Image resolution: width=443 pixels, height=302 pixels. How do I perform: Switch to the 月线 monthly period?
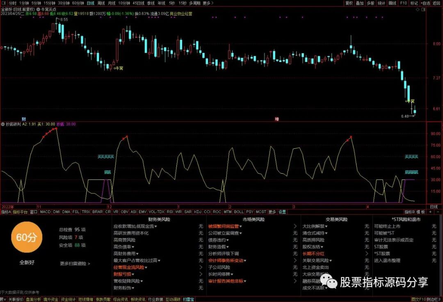(112, 3)
